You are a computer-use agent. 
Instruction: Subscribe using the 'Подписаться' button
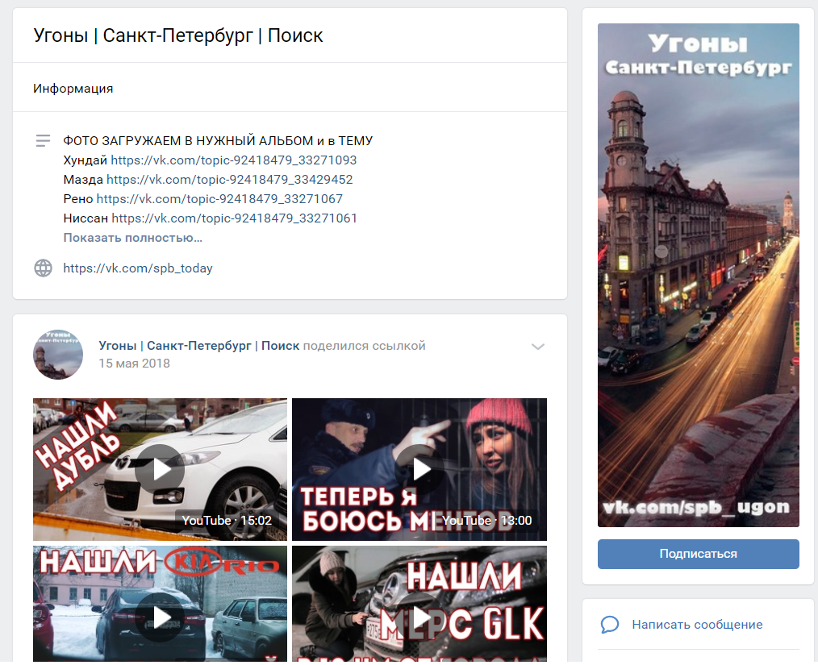(698, 554)
